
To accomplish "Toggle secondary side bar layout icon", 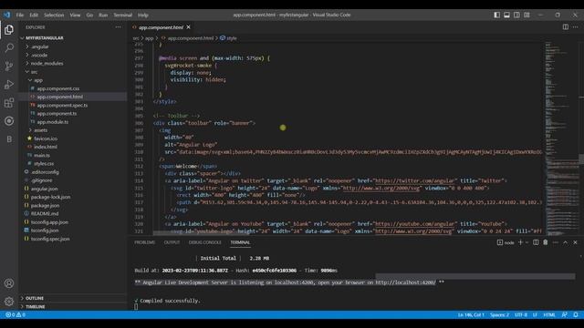I will tap(517, 15).
